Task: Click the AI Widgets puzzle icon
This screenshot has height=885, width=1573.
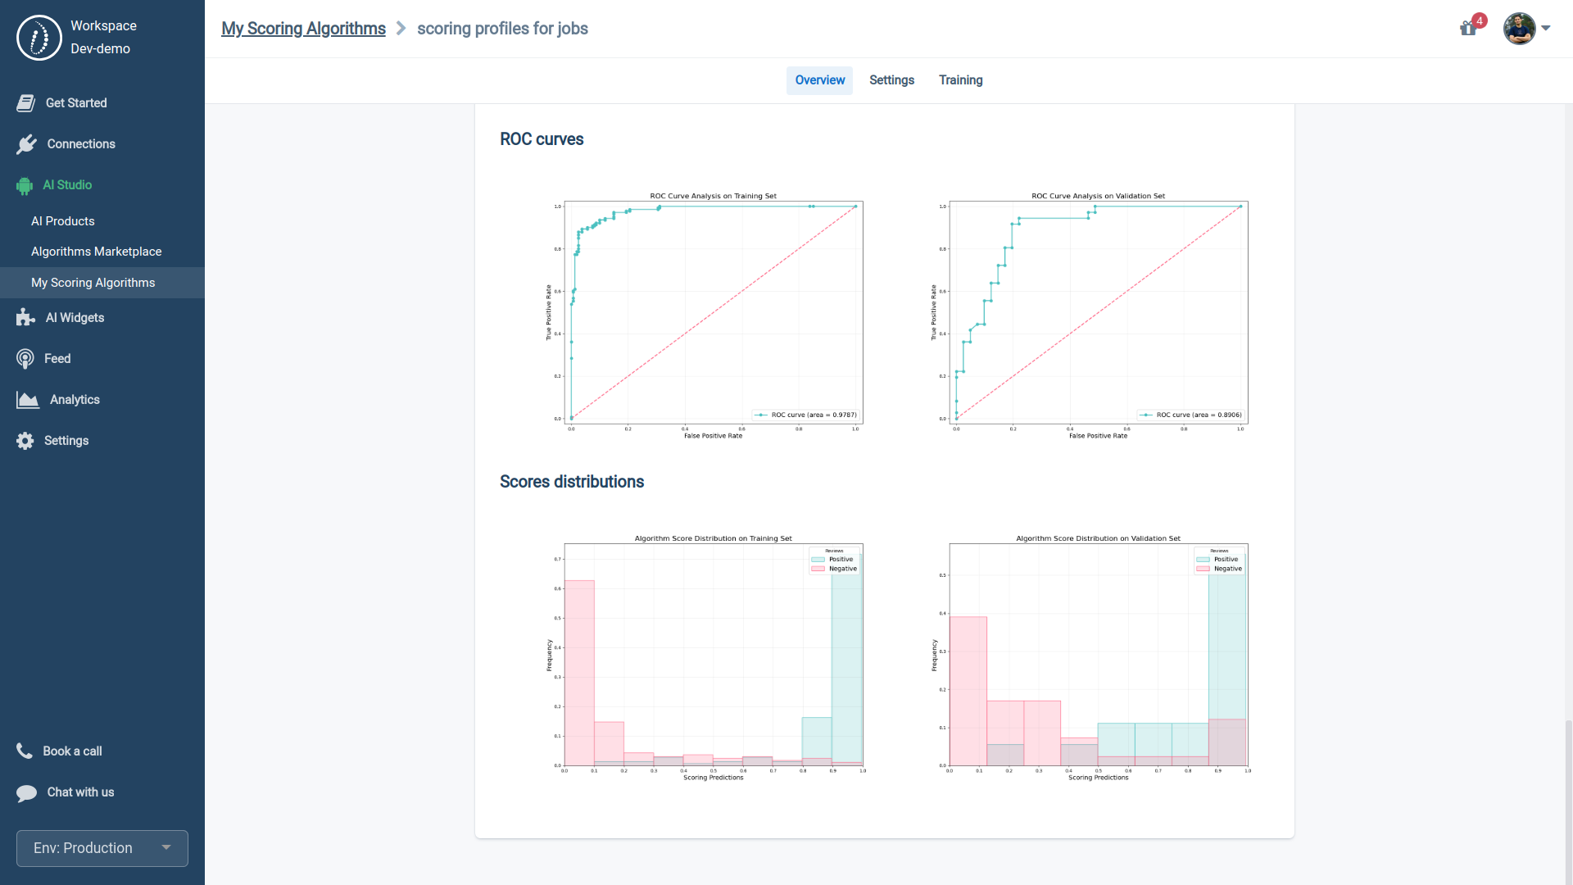Action: pyautogui.click(x=25, y=318)
